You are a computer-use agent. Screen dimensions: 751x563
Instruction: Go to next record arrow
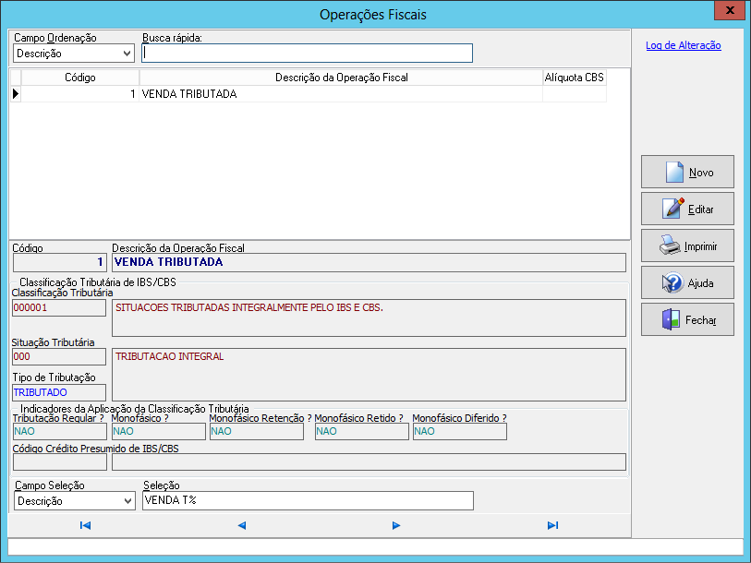pyautogui.click(x=396, y=525)
